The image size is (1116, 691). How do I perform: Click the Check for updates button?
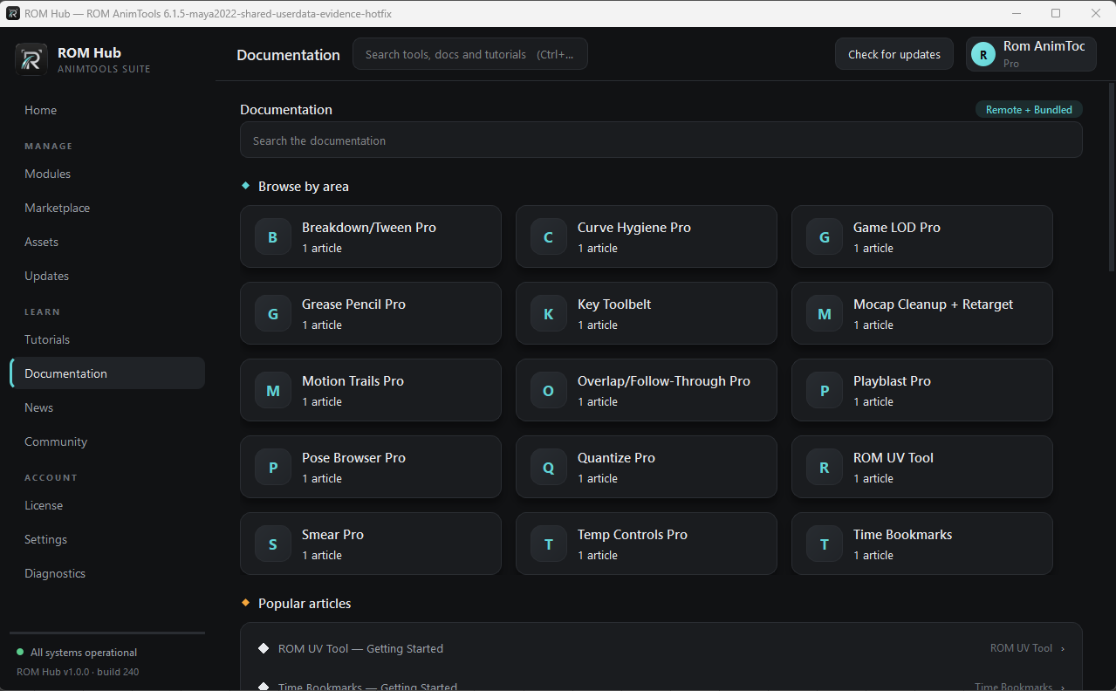pos(894,54)
